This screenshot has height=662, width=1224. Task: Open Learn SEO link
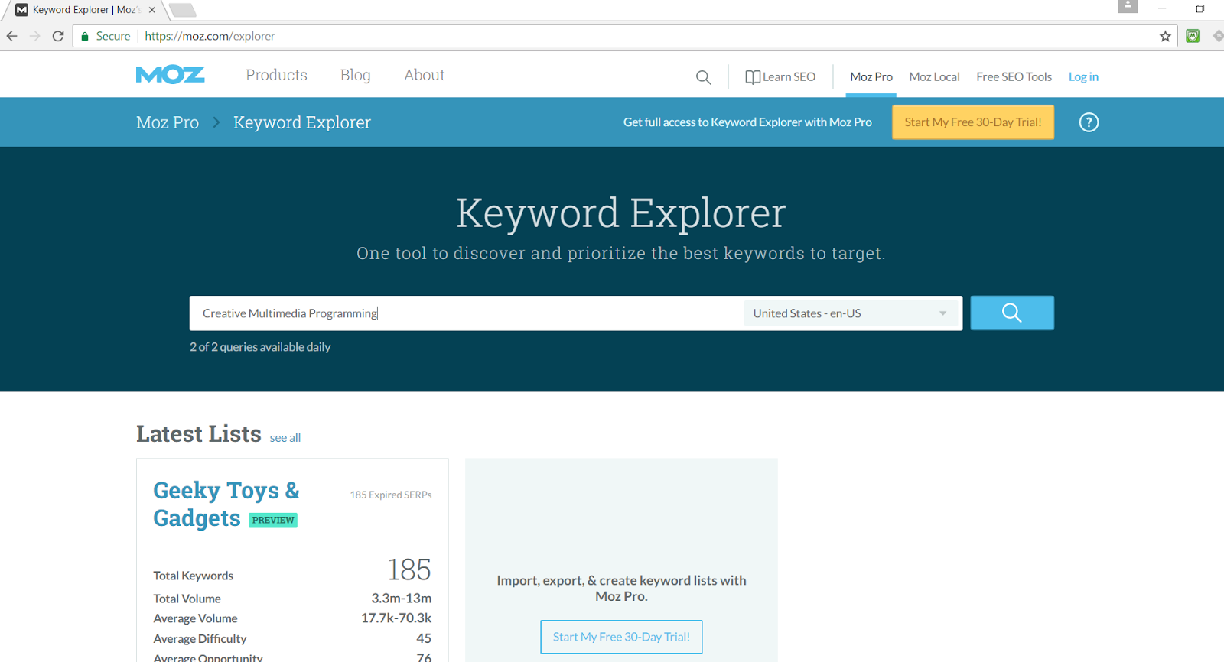click(780, 77)
